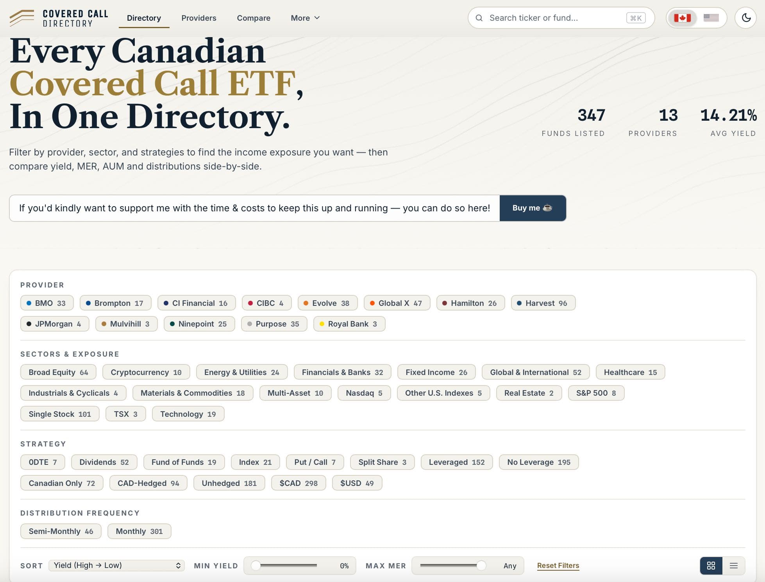Filter by JPMorgan provider
765x582 pixels.
click(55, 324)
